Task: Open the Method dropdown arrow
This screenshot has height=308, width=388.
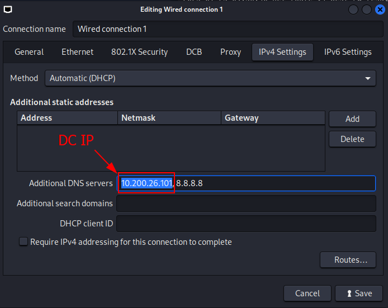Action: click(x=368, y=78)
